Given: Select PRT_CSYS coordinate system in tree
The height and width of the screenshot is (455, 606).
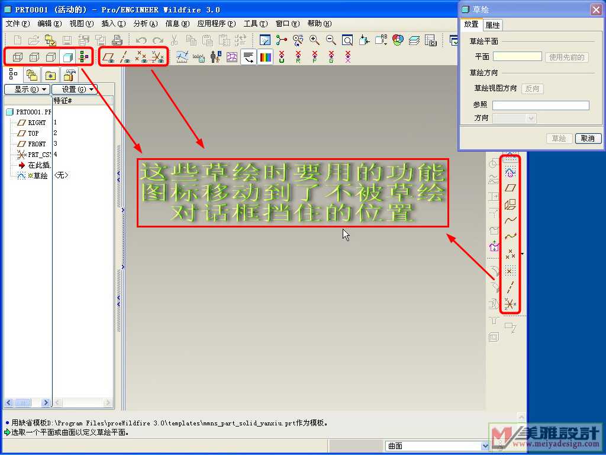Looking at the screenshot, I should click(x=34, y=155).
